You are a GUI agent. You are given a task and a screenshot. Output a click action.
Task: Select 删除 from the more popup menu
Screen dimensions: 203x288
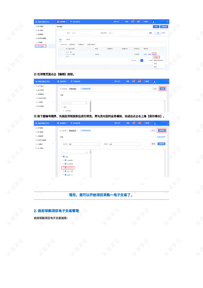click(155, 67)
